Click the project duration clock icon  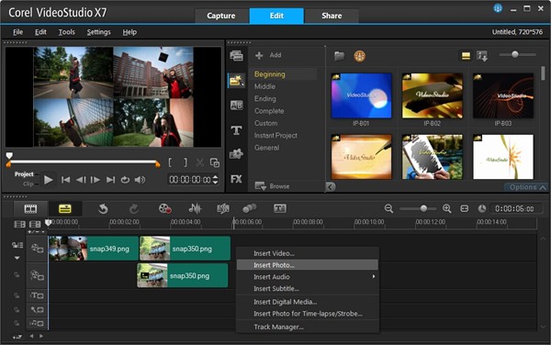pos(482,209)
